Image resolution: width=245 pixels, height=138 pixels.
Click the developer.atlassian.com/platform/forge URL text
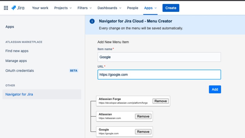tap(123, 103)
